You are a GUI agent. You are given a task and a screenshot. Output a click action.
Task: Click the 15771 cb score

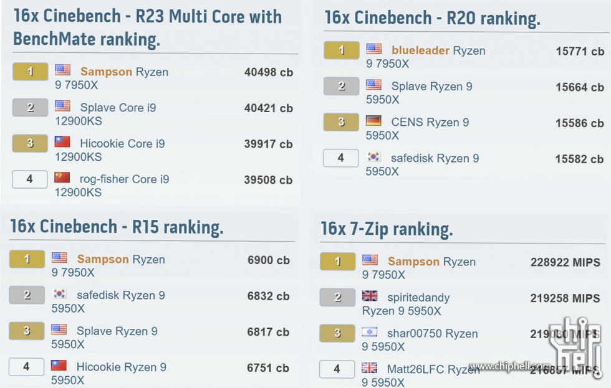[x=580, y=51]
